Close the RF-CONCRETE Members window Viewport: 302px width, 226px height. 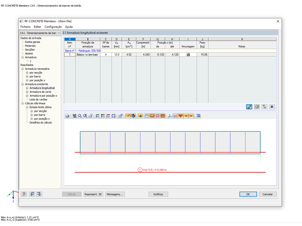278,21
